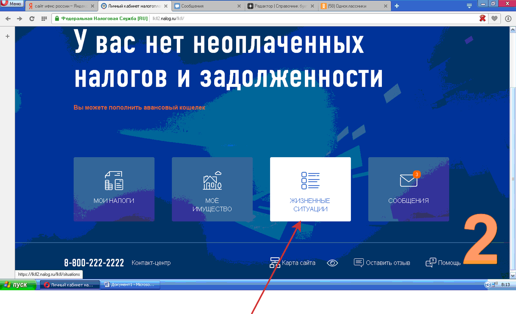This screenshot has height=314, width=516.
Task: Open the Документ1 Word window from taskbar
Action: pos(130,284)
